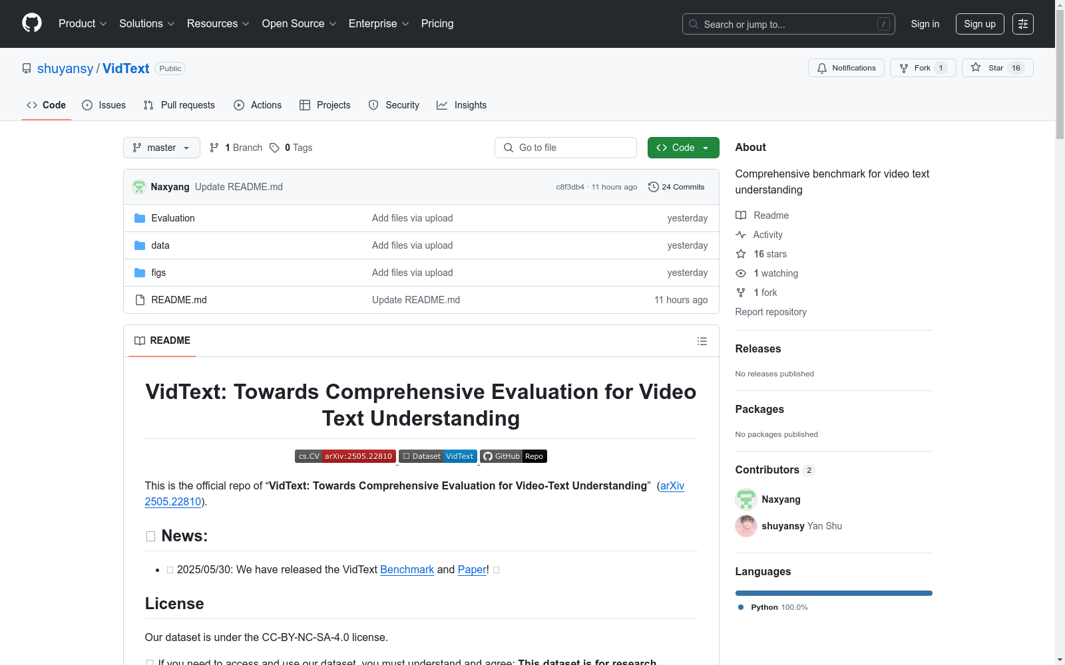Image resolution: width=1065 pixels, height=665 pixels.
Task: Expand the Product menu
Action: click(x=83, y=24)
